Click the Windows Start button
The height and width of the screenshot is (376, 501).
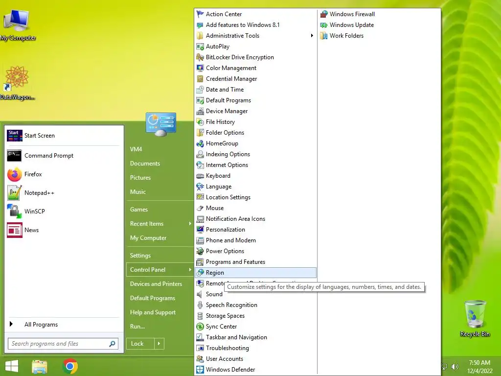click(12, 366)
